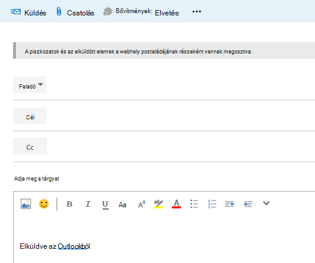315x263 pixels.
Task: Discard the draft with Elvetés
Action: point(167,13)
